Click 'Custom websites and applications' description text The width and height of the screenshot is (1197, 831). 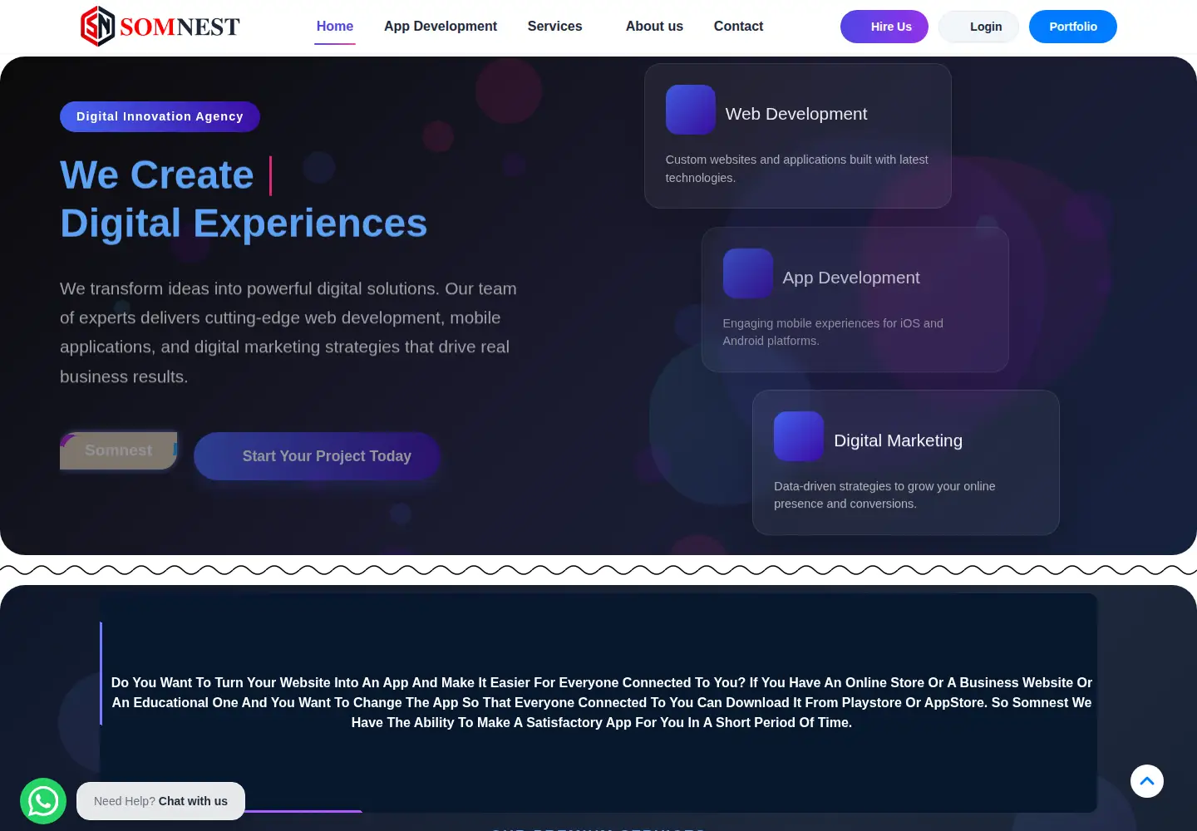click(x=797, y=169)
